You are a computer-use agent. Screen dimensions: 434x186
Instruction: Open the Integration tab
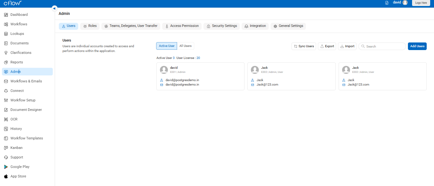click(x=255, y=26)
